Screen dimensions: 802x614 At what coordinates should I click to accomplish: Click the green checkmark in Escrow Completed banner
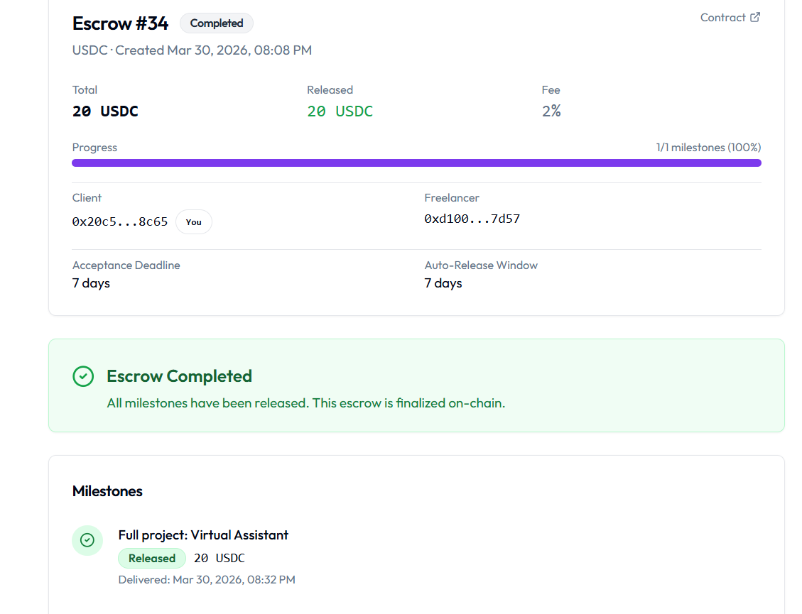[83, 376]
